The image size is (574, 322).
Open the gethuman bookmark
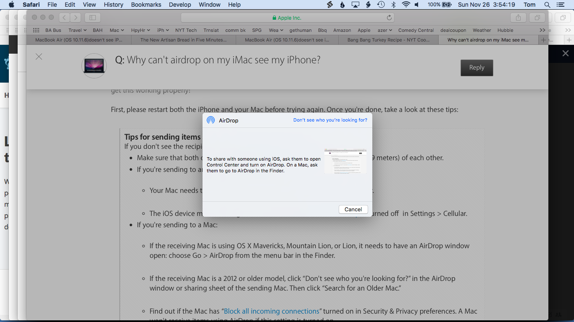click(x=301, y=30)
